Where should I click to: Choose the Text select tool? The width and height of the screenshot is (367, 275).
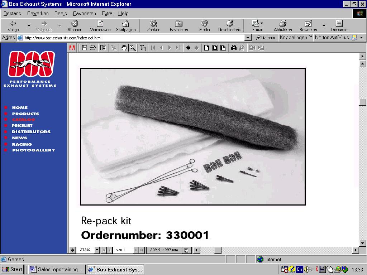[143, 48]
